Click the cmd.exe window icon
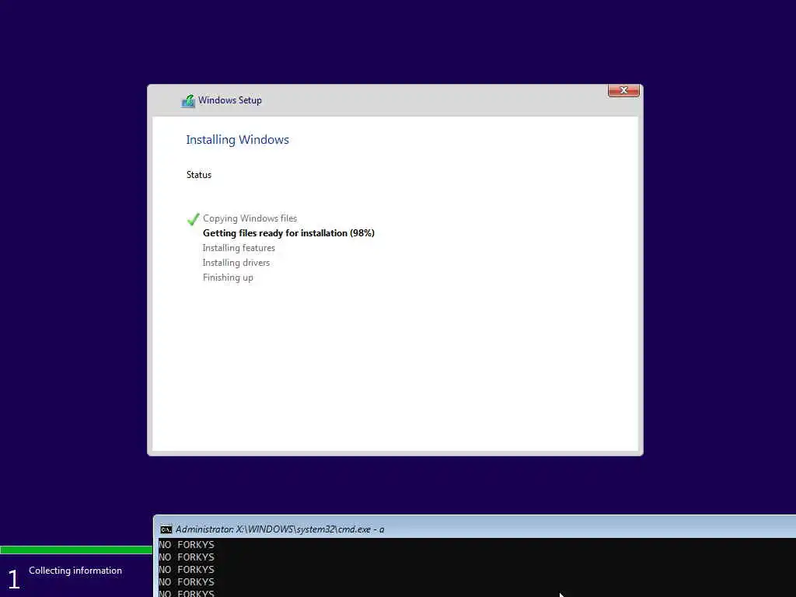796x597 pixels. tap(166, 529)
